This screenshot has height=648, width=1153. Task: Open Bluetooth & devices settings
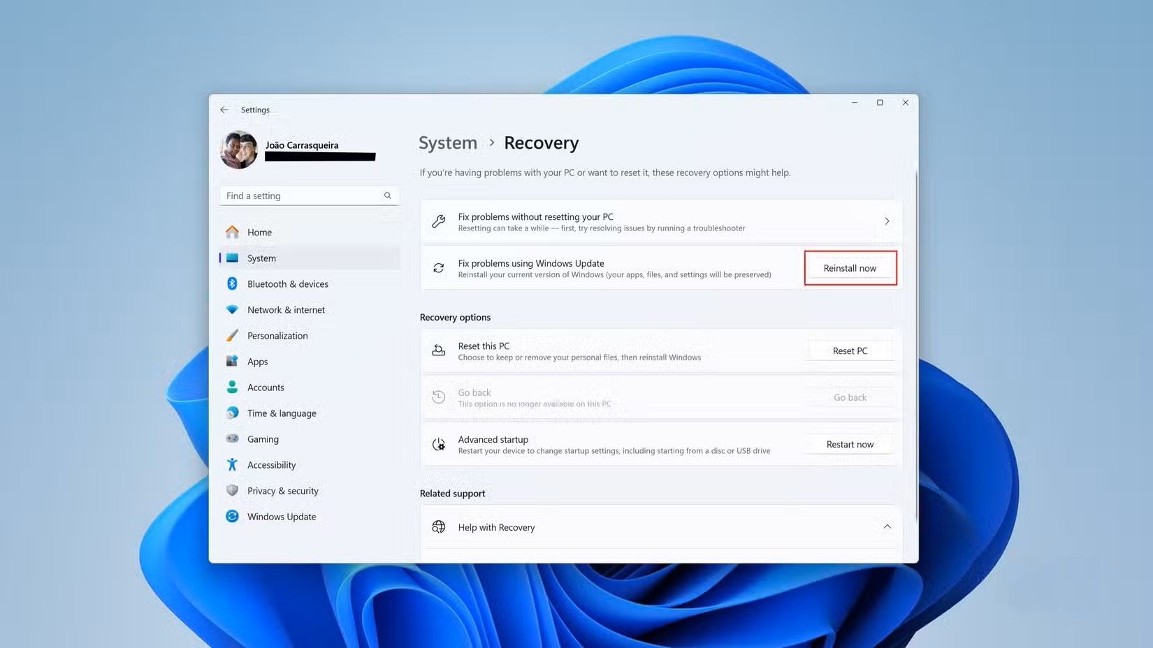click(288, 283)
